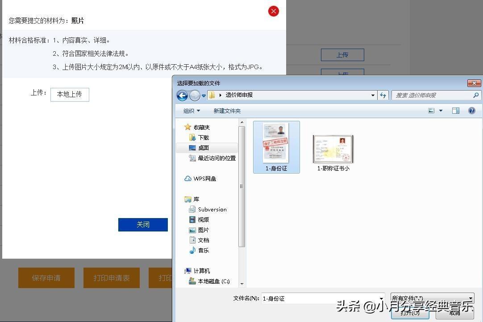Screen dimensions: 483x322
Task: Click the search box for 造价师申报
Action: (432, 95)
